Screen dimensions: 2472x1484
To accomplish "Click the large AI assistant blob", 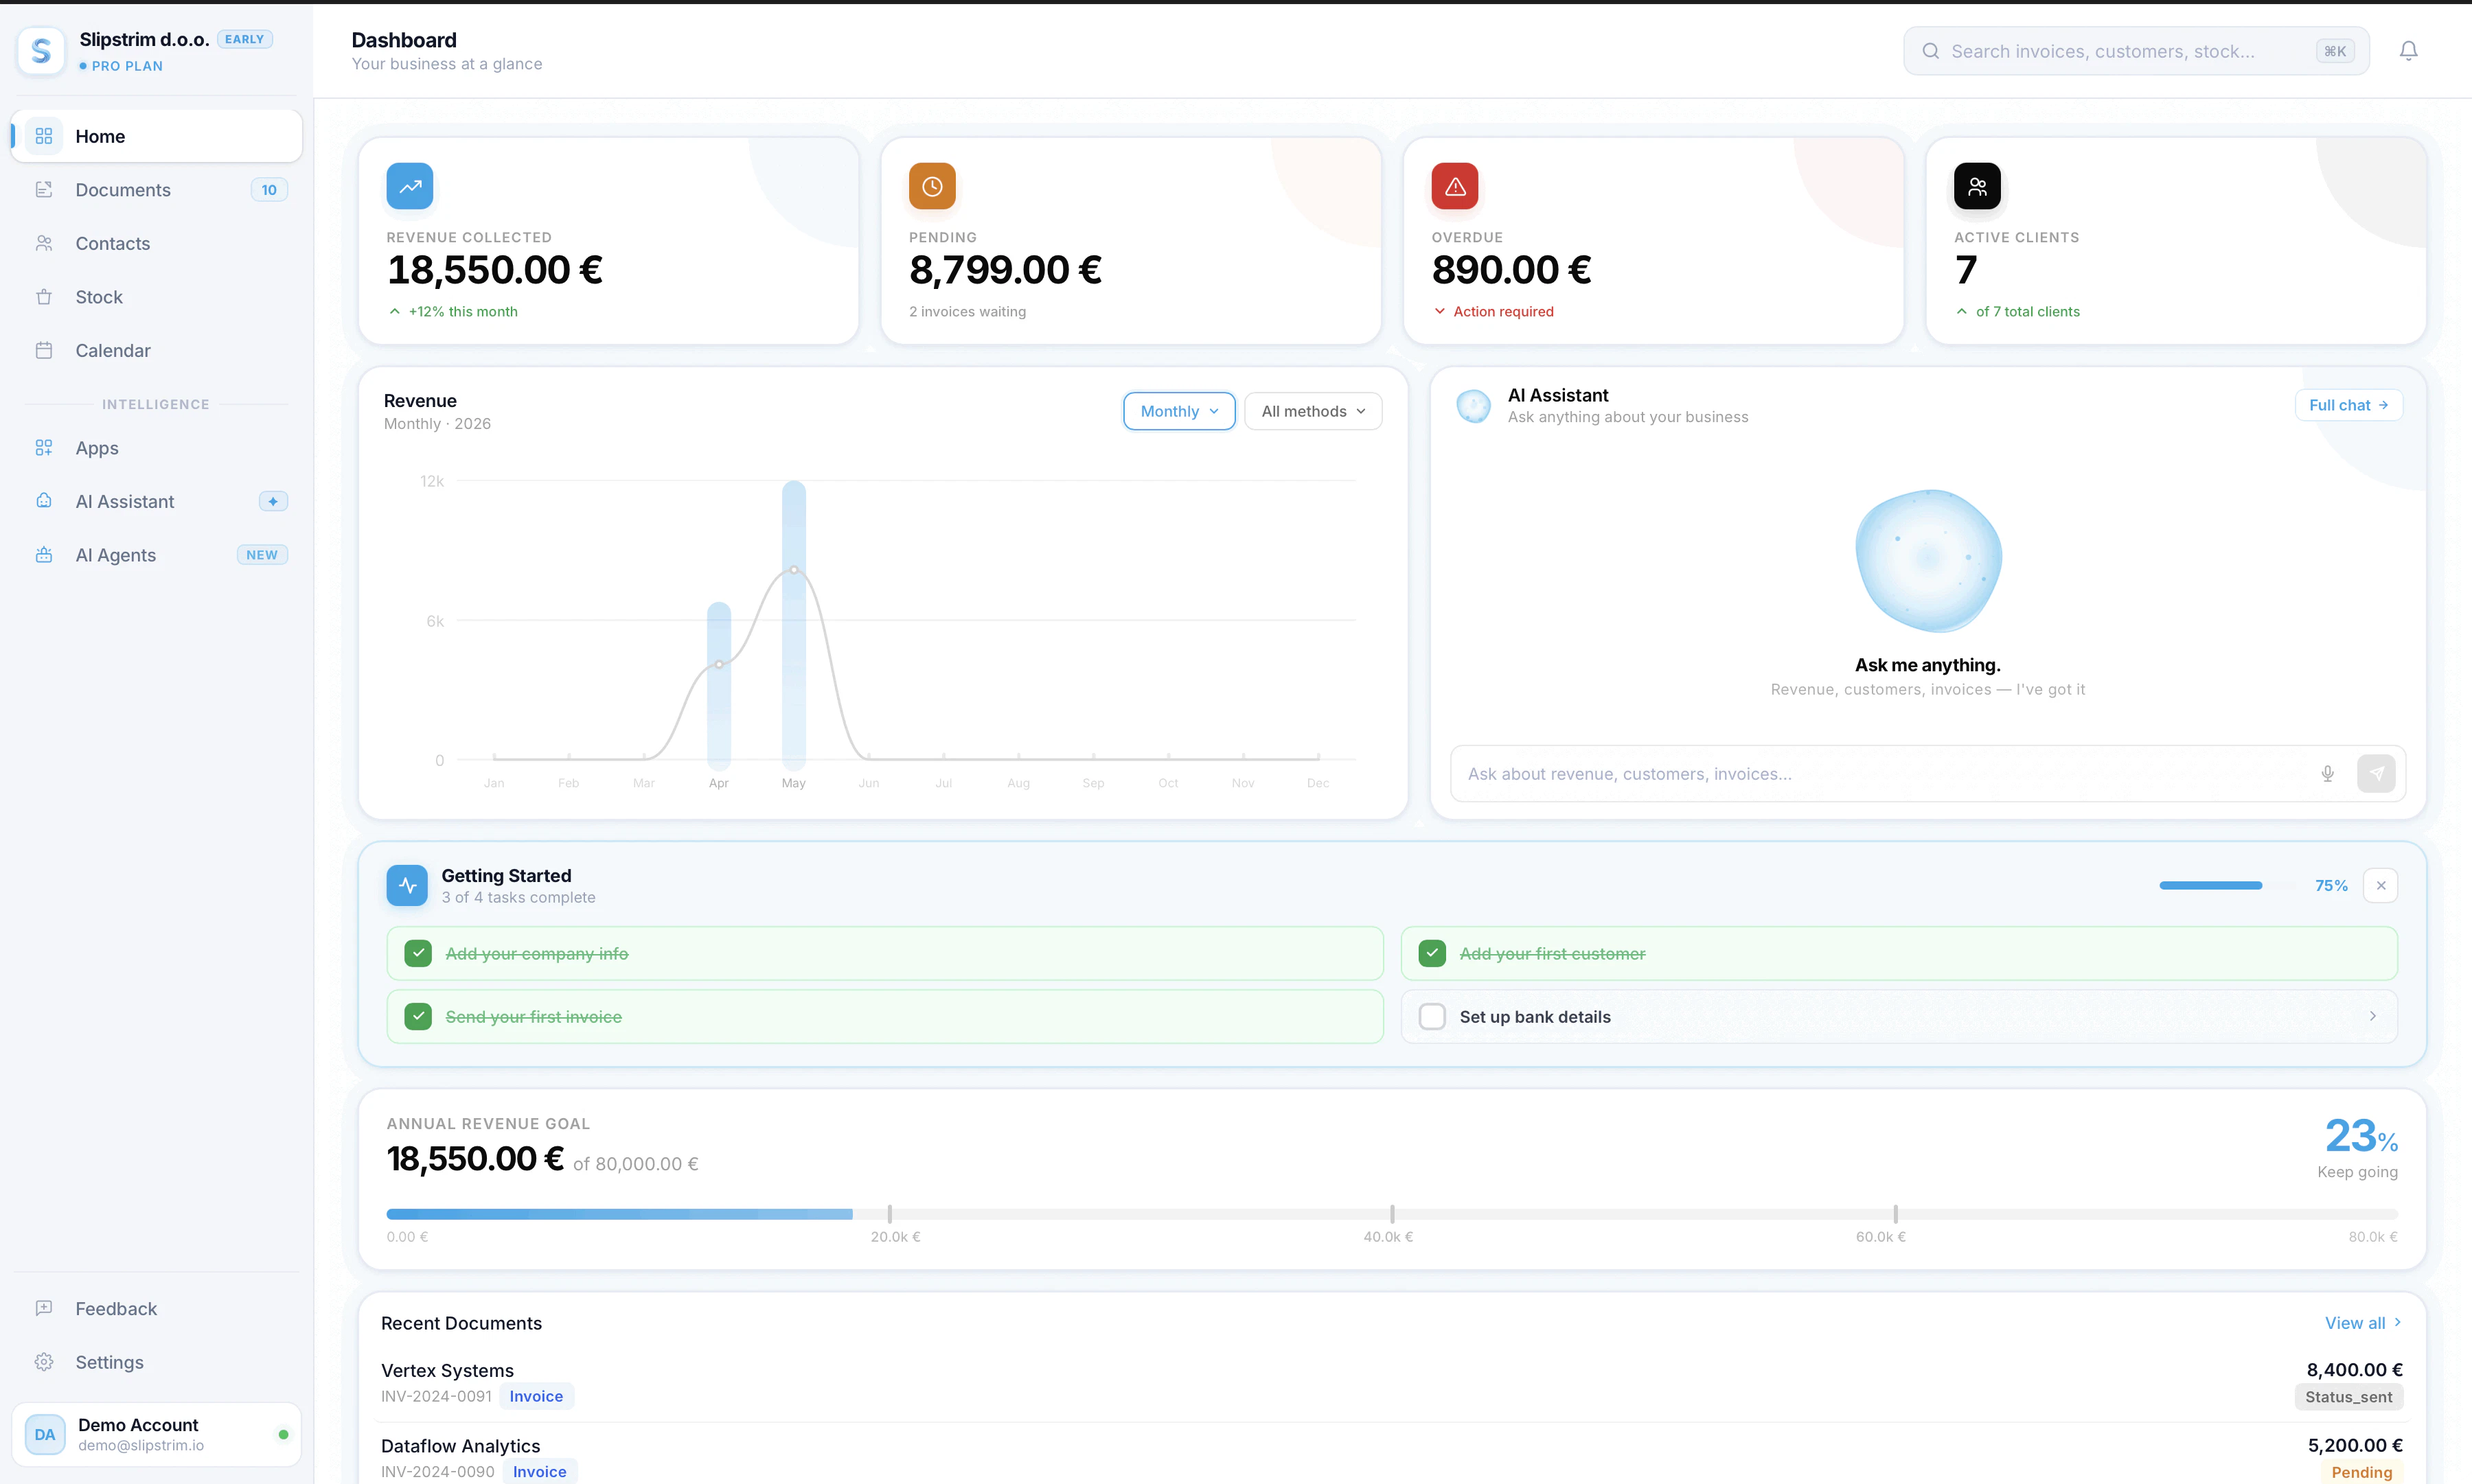I will (1927, 560).
